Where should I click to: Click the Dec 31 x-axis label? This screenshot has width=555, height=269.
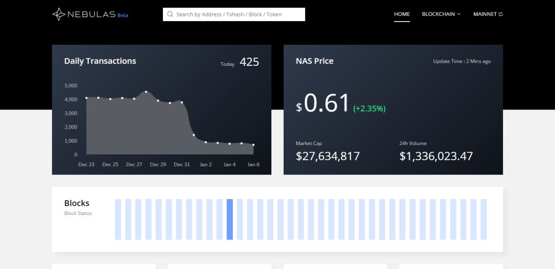(182, 165)
